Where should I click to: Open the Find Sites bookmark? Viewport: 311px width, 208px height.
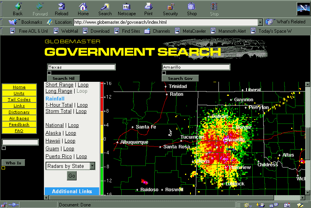pyautogui.click(x=127, y=31)
